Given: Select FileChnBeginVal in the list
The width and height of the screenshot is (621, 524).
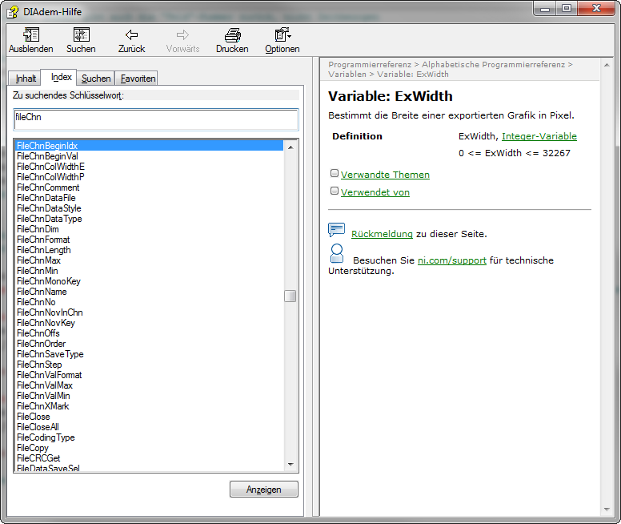Looking at the screenshot, I should tap(47, 156).
